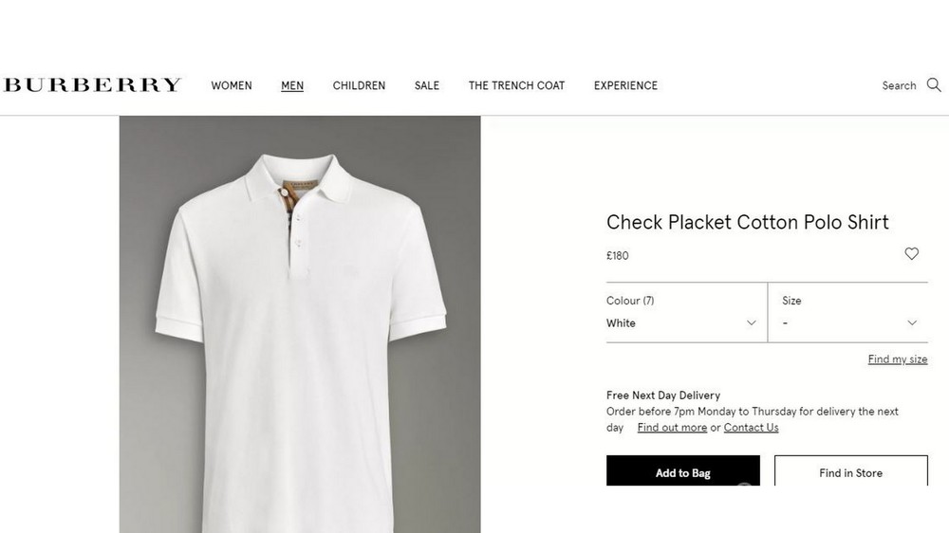Open the Children menu

pos(359,85)
